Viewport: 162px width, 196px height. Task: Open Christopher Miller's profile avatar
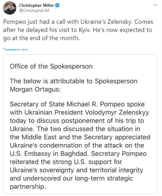point(10,8)
